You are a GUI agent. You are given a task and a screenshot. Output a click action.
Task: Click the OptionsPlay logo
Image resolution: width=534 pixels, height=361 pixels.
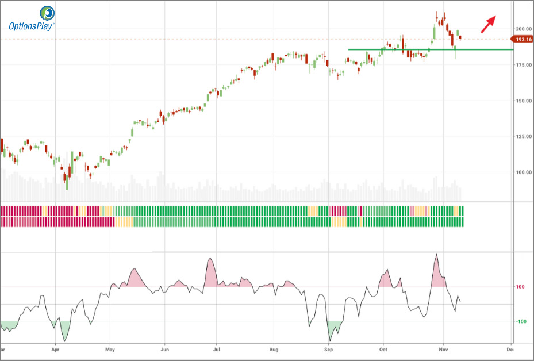31,18
